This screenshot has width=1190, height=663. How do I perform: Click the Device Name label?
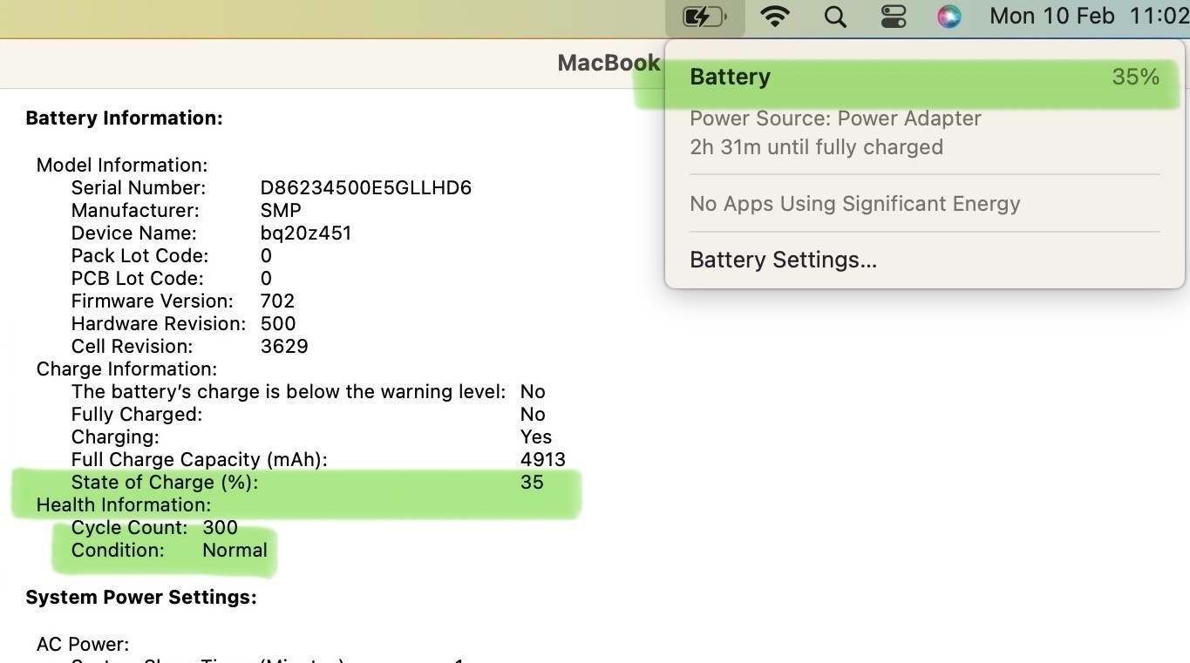[134, 233]
